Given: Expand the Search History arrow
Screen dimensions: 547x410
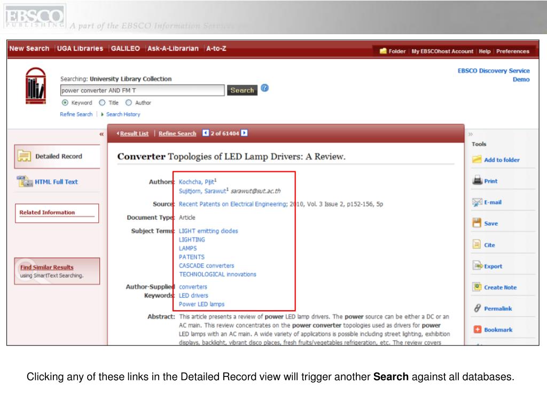Looking at the screenshot, I should pyautogui.click(x=102, y=114).
